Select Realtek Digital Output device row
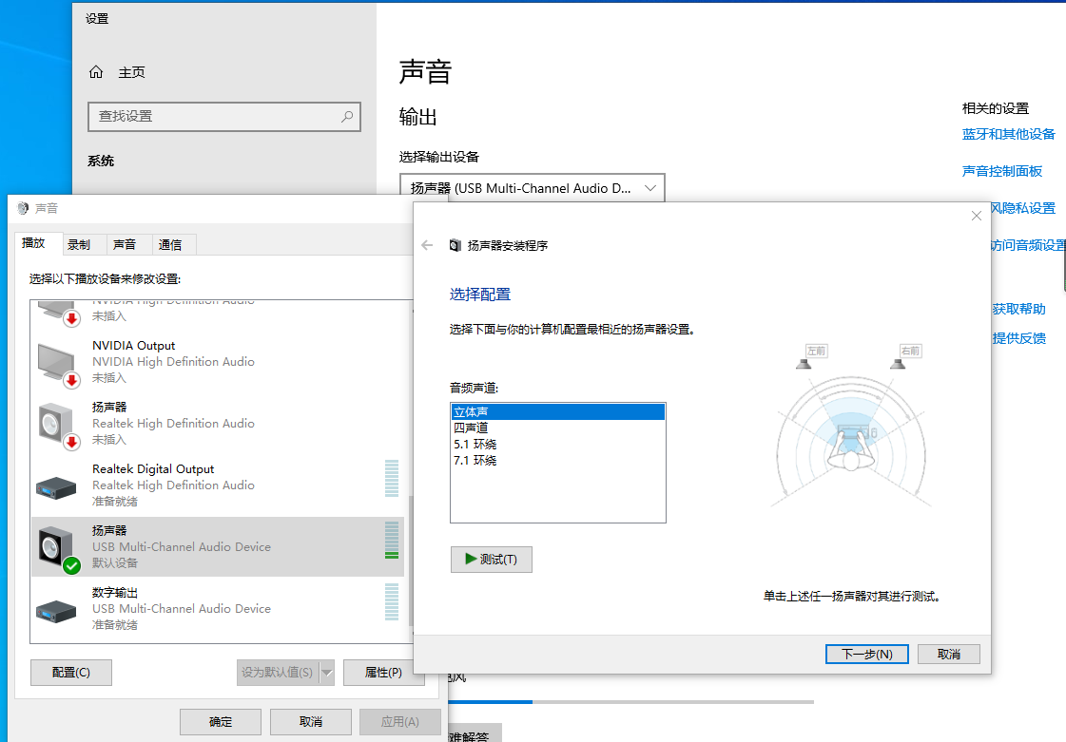1066x742 pixels. tap(218, 485)
